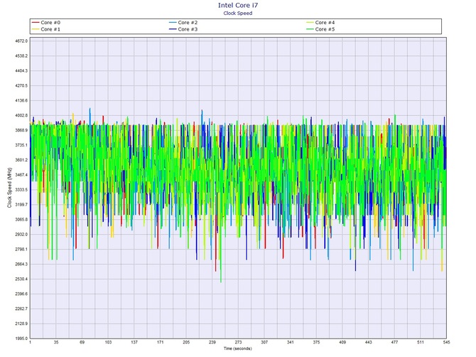Click the 35 tick on the time axis
The image size is (476, 357).
57,343
